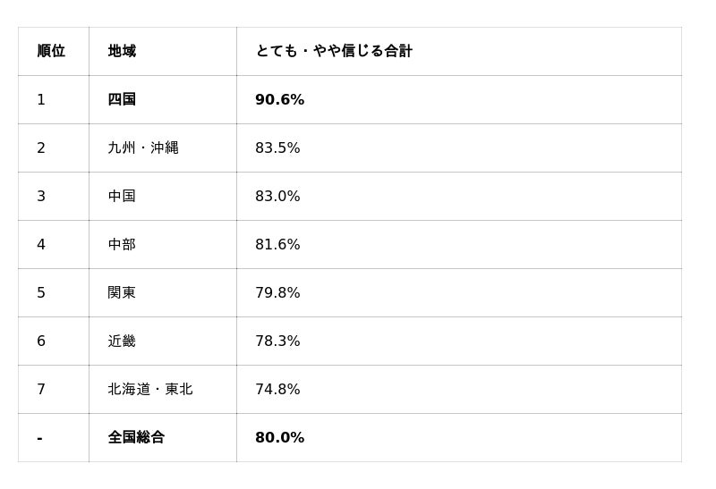Select the 83.0% value cell
The image size is (716, 489).
coord(277,196)
